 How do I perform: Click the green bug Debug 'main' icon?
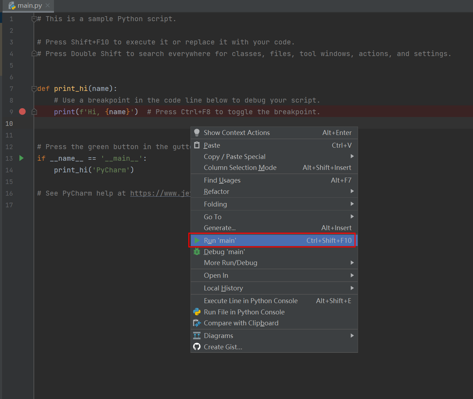click(197, 252)
